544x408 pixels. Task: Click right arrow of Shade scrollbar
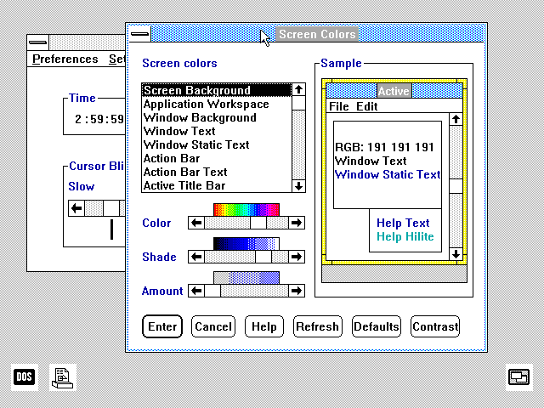297,257
